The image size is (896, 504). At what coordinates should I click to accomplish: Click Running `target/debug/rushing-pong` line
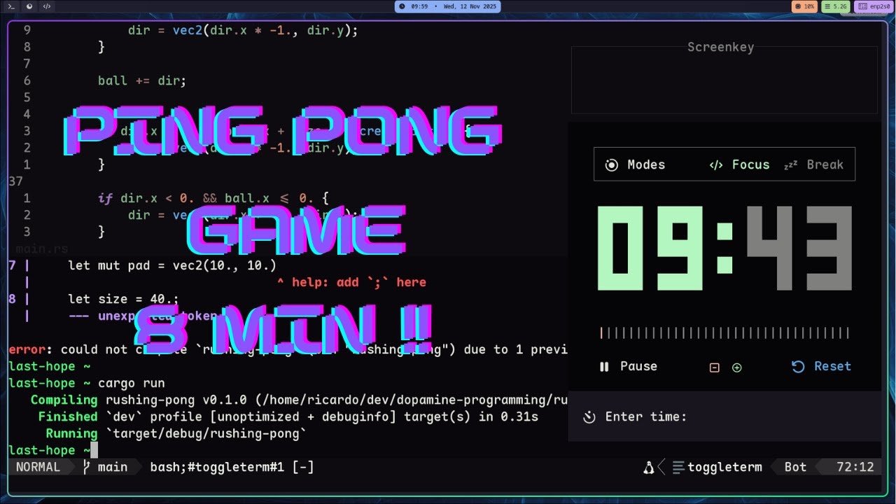[176, 433]
